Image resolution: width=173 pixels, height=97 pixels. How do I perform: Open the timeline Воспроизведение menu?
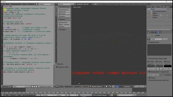point(29,95)
